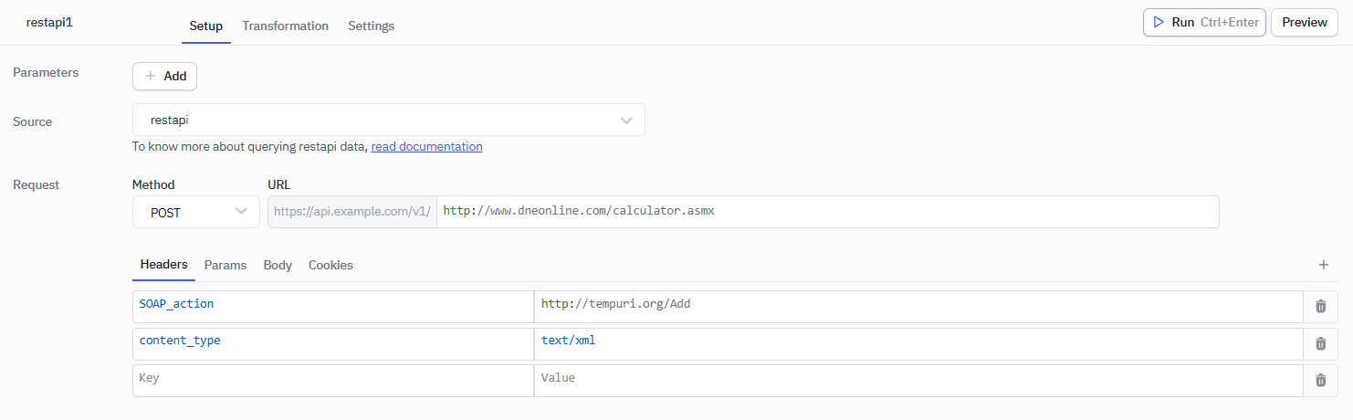Open the Settings tab
The image size is (1353, 420).
pyautogui.click(x=371, y=26)
